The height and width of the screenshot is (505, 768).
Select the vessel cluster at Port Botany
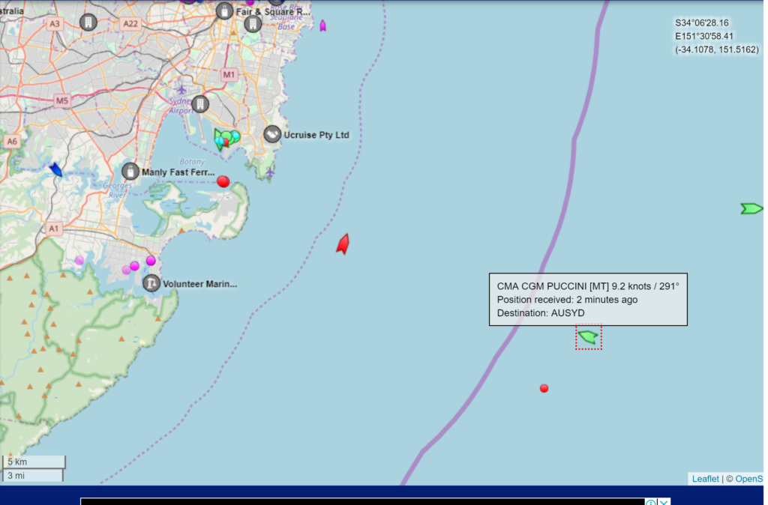226,139
